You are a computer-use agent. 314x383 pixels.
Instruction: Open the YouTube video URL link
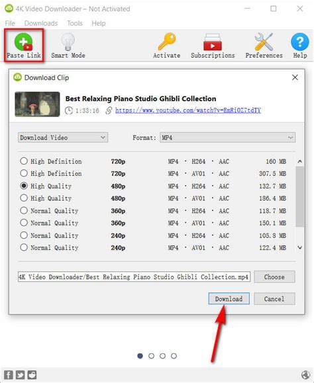click(x=188, y=110)
